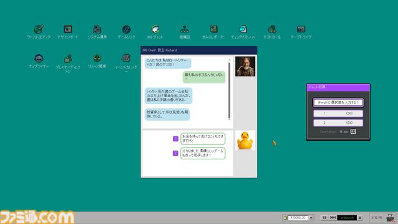Screen dimensions: 398x224
Task: Click the purple number 2 reply badge
Action: tap(175, 153)
